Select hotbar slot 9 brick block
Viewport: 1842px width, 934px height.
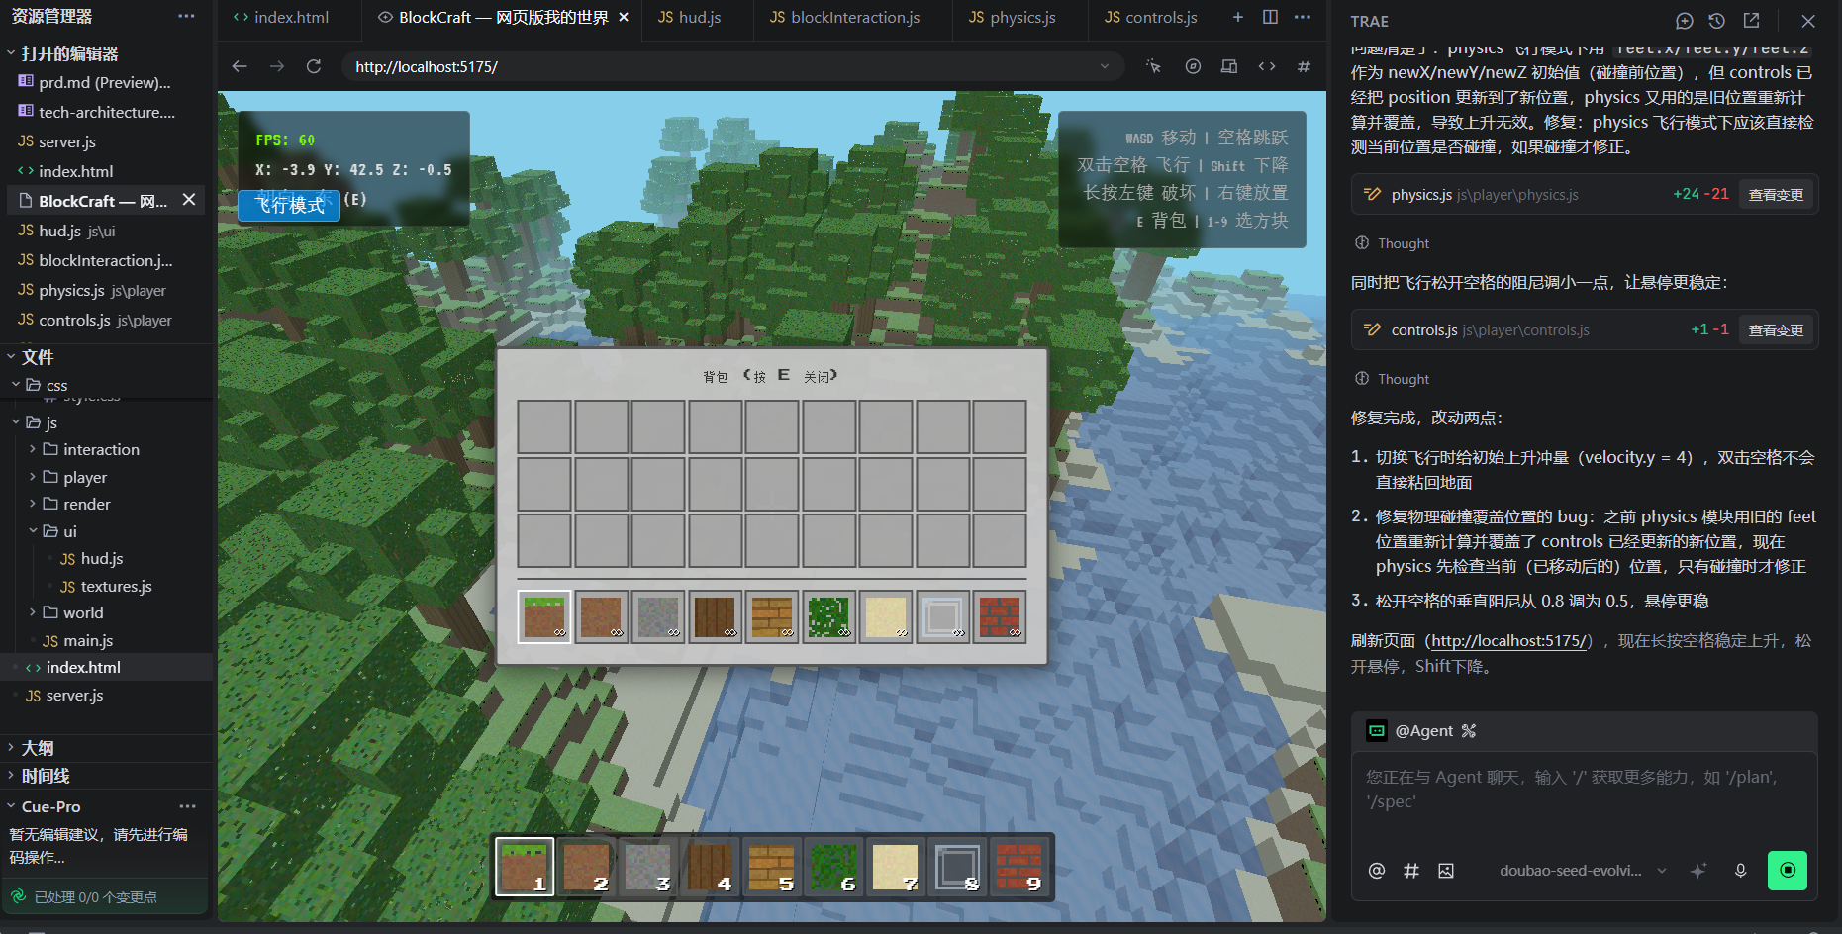(1019, 867)
